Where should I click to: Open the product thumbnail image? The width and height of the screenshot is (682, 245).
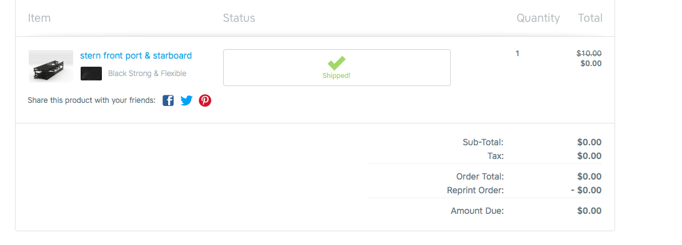click(51, 66)
